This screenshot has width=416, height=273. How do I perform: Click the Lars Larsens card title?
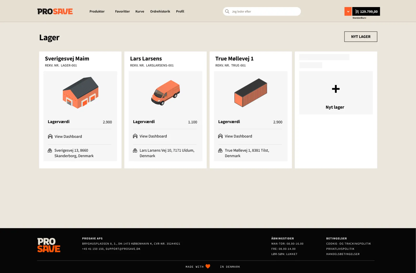146,59
